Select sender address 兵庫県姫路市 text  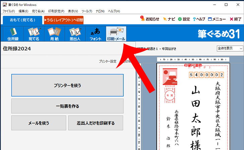click(177, 128)
